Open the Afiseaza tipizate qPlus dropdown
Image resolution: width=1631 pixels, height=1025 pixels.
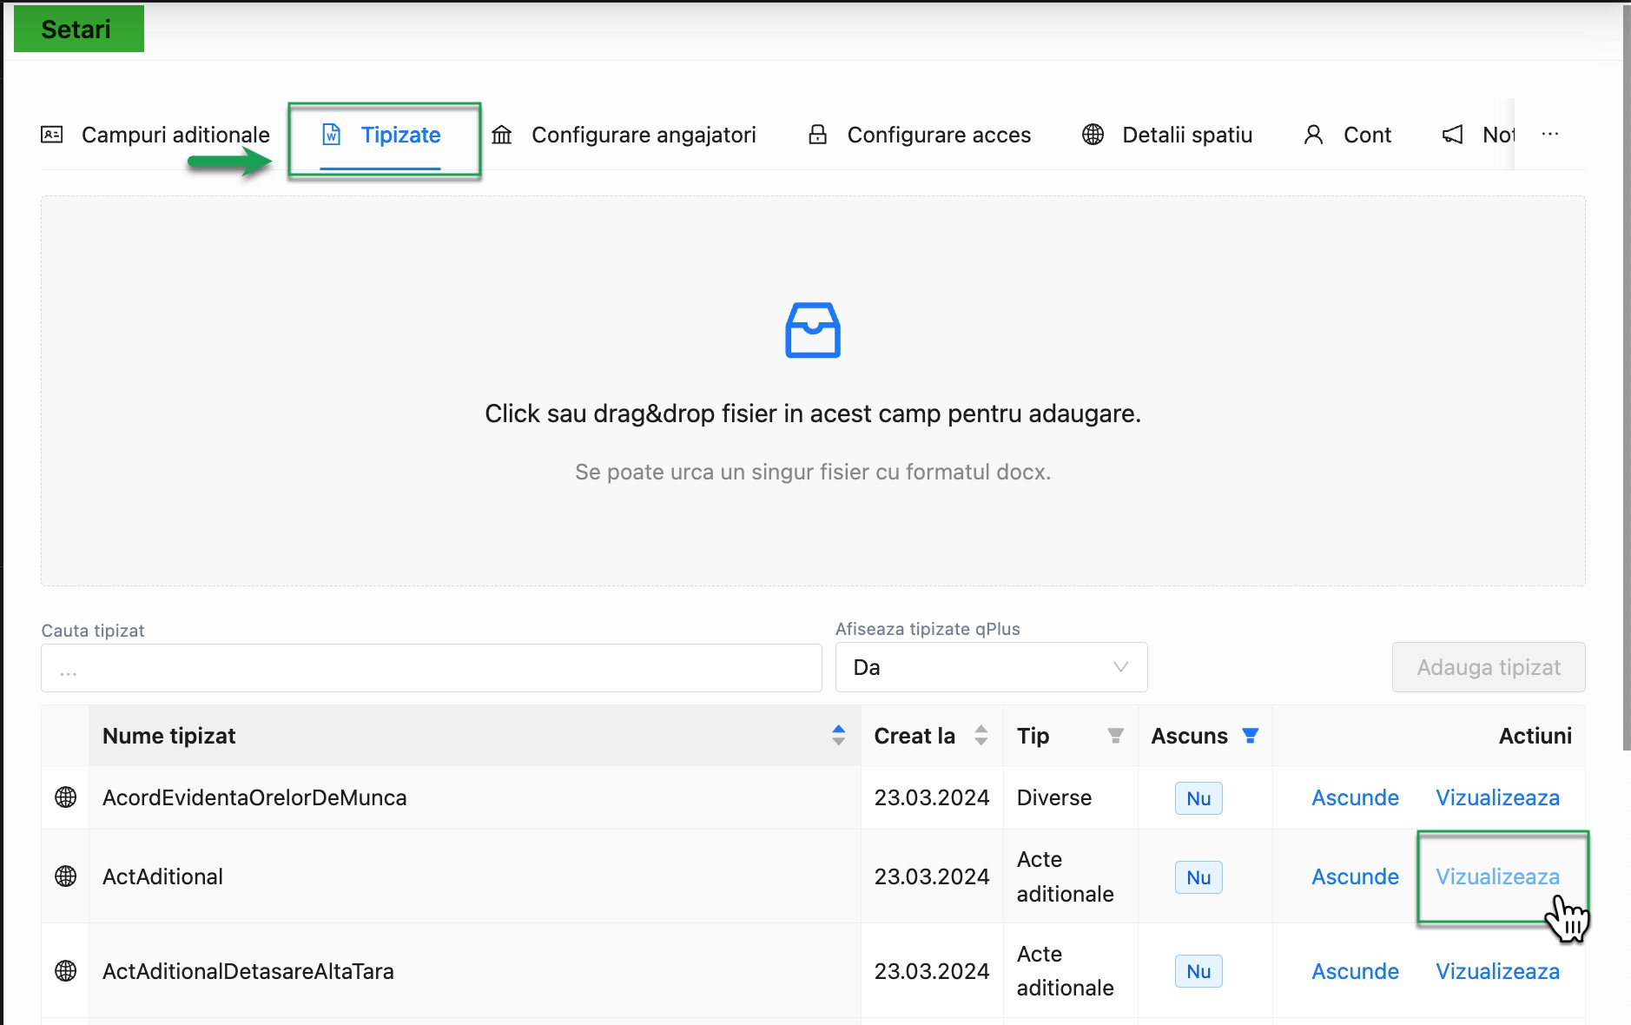pyautogui.click(x=992, y=667)
